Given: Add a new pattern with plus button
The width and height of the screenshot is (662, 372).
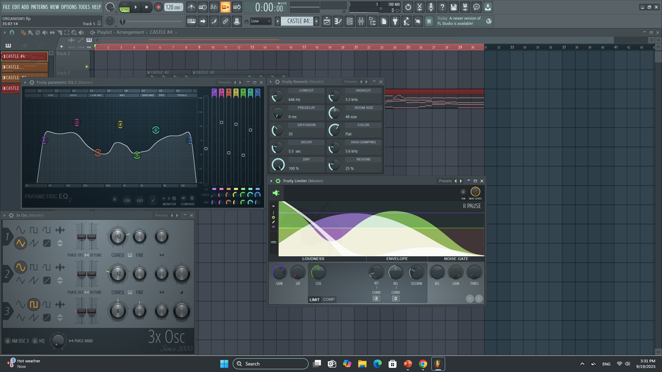Looking at the screenshot, I should click(x=316, y=21).
